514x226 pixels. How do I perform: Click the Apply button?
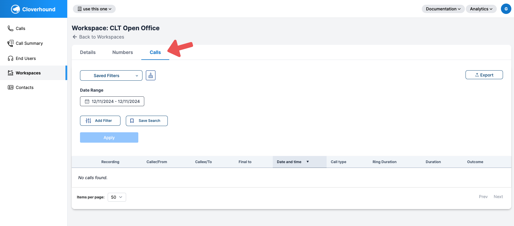pyautogui.click(x=109, y=137)
